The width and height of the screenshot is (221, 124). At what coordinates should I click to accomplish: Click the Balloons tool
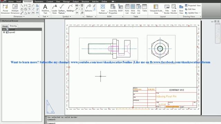coord(89,8)
